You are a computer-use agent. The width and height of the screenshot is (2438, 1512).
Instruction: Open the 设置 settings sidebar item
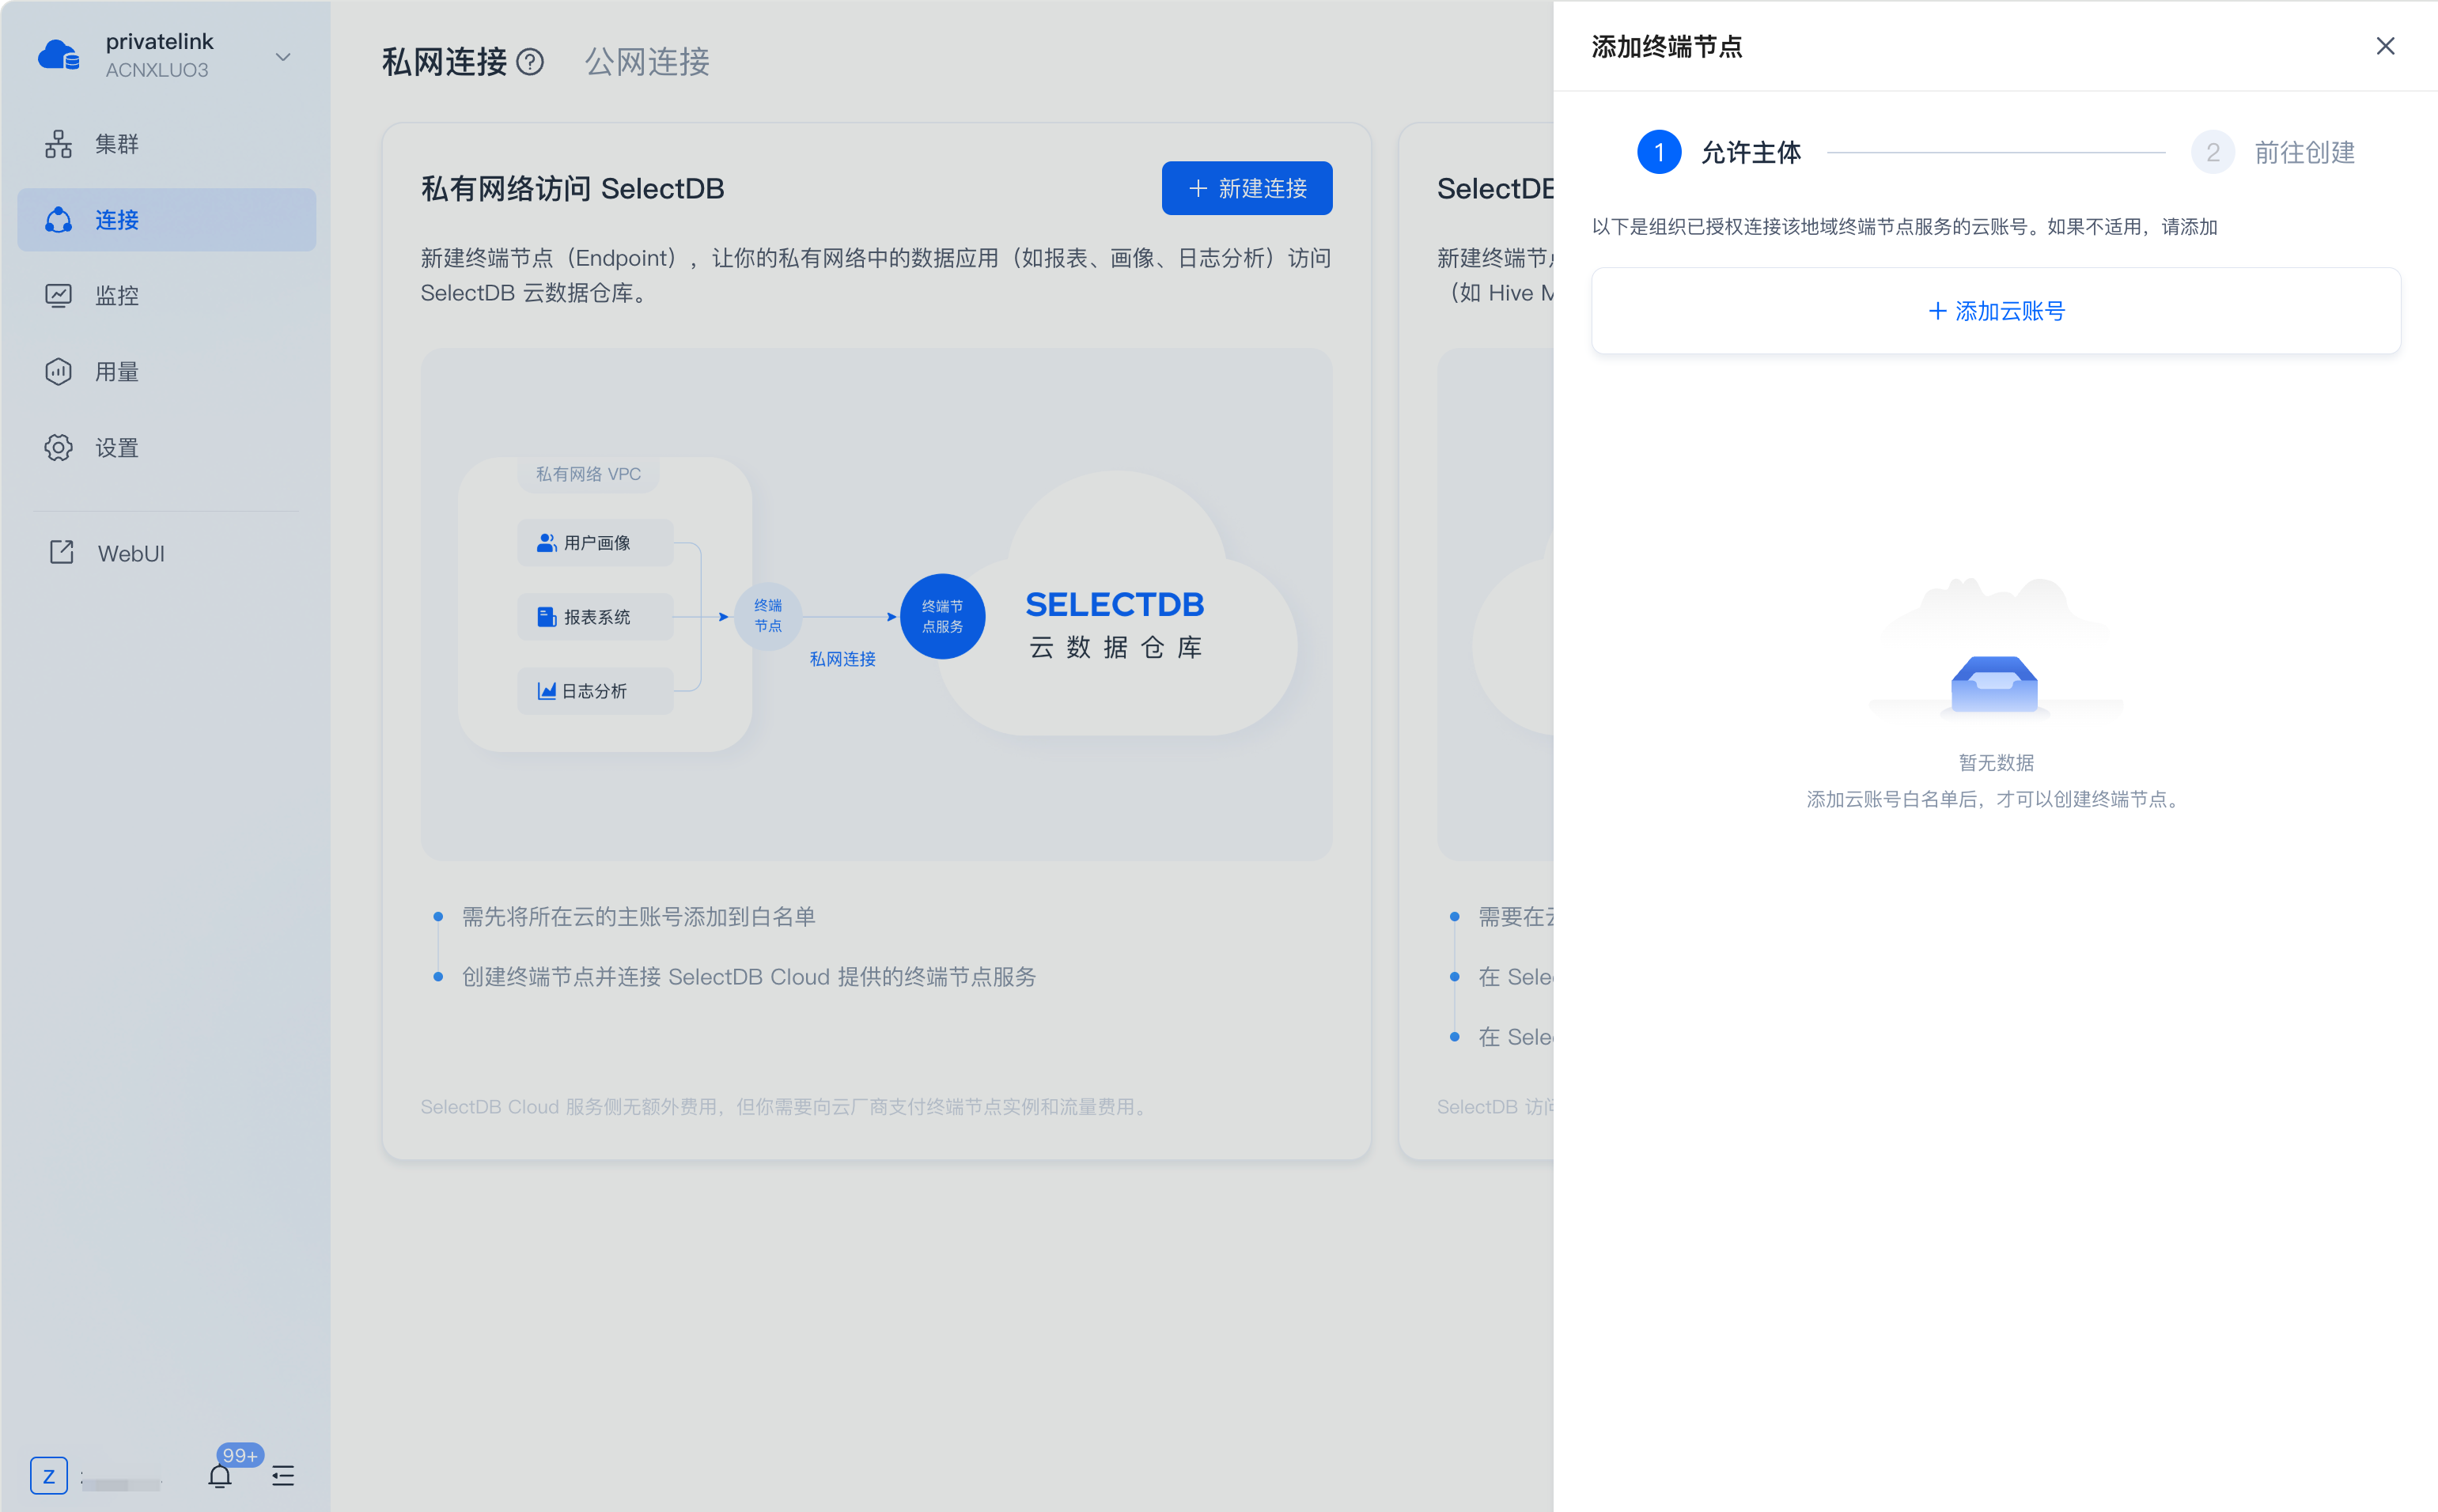tap(166, 448)
